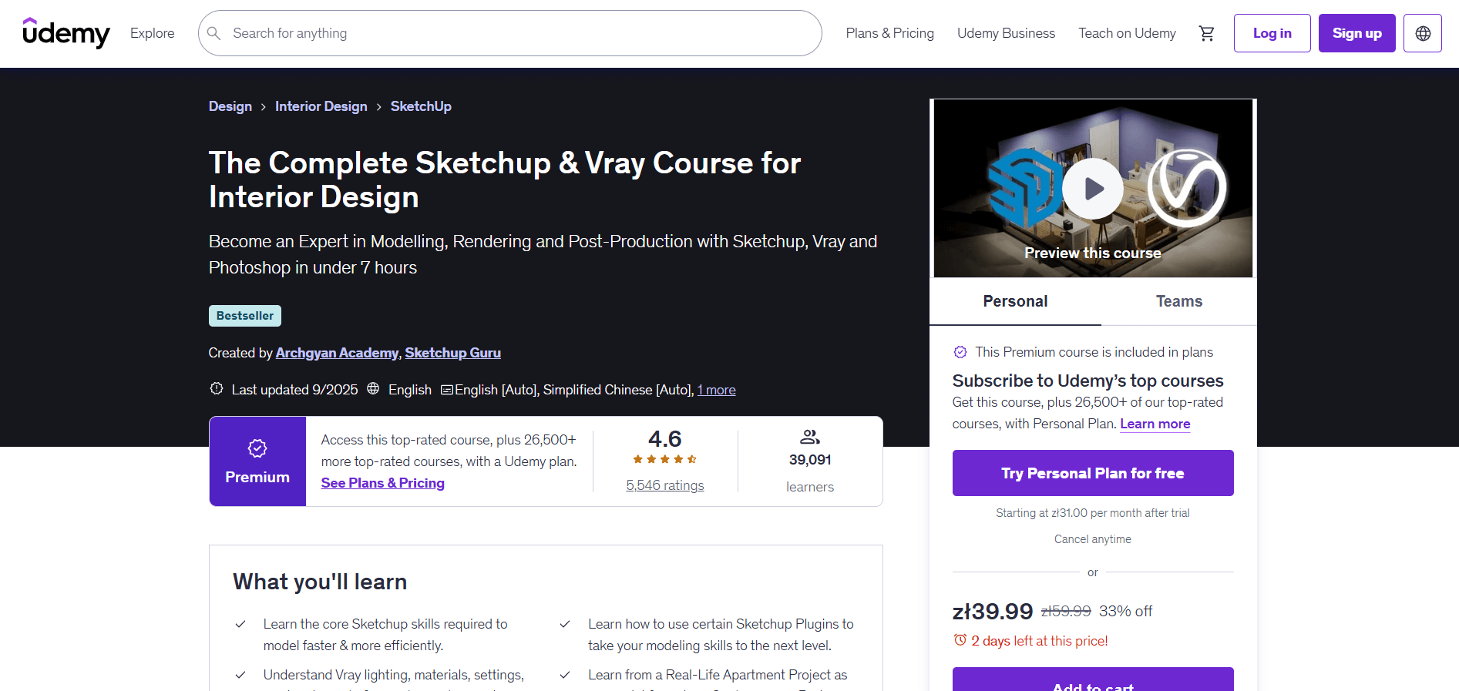Image resolution: width=1459 pixels, height=691 pixels.
Task: Click premium checkmark icon in sidebar
Action: click(x=960, y=352)
